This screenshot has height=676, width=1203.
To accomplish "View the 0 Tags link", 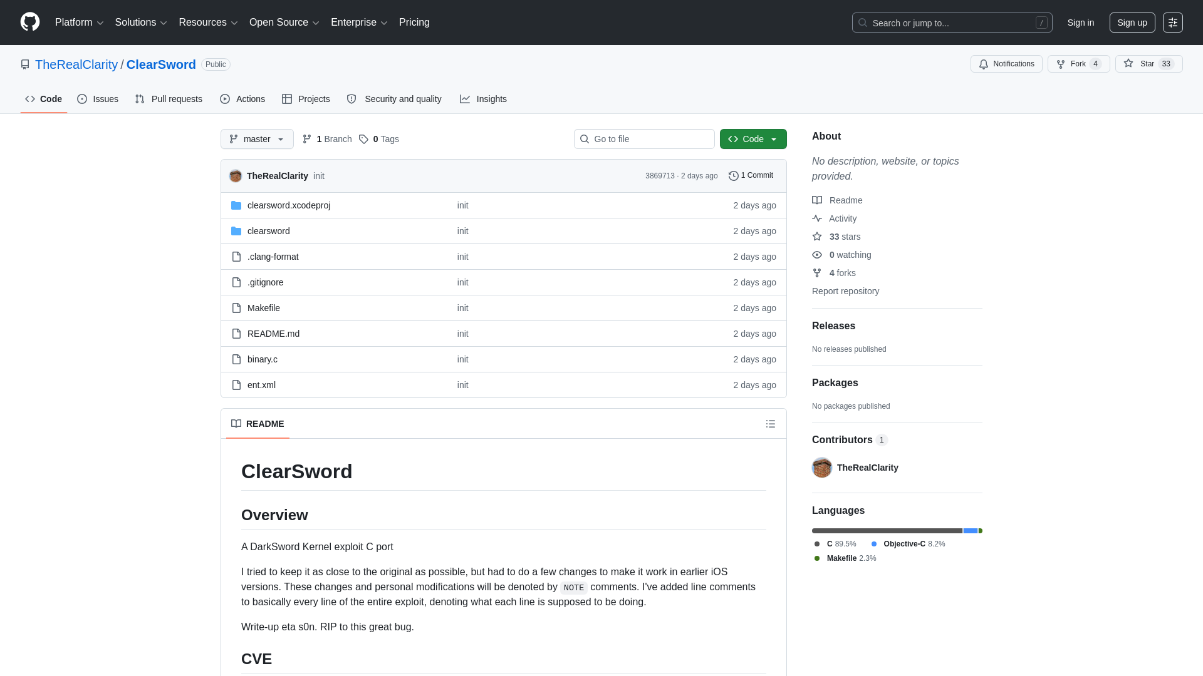I will tap(379, 139).
